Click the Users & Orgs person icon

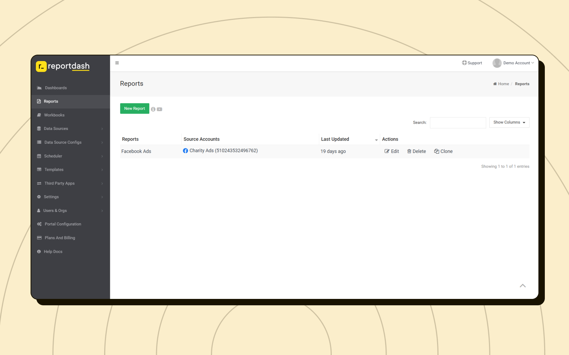coord(39,211)
